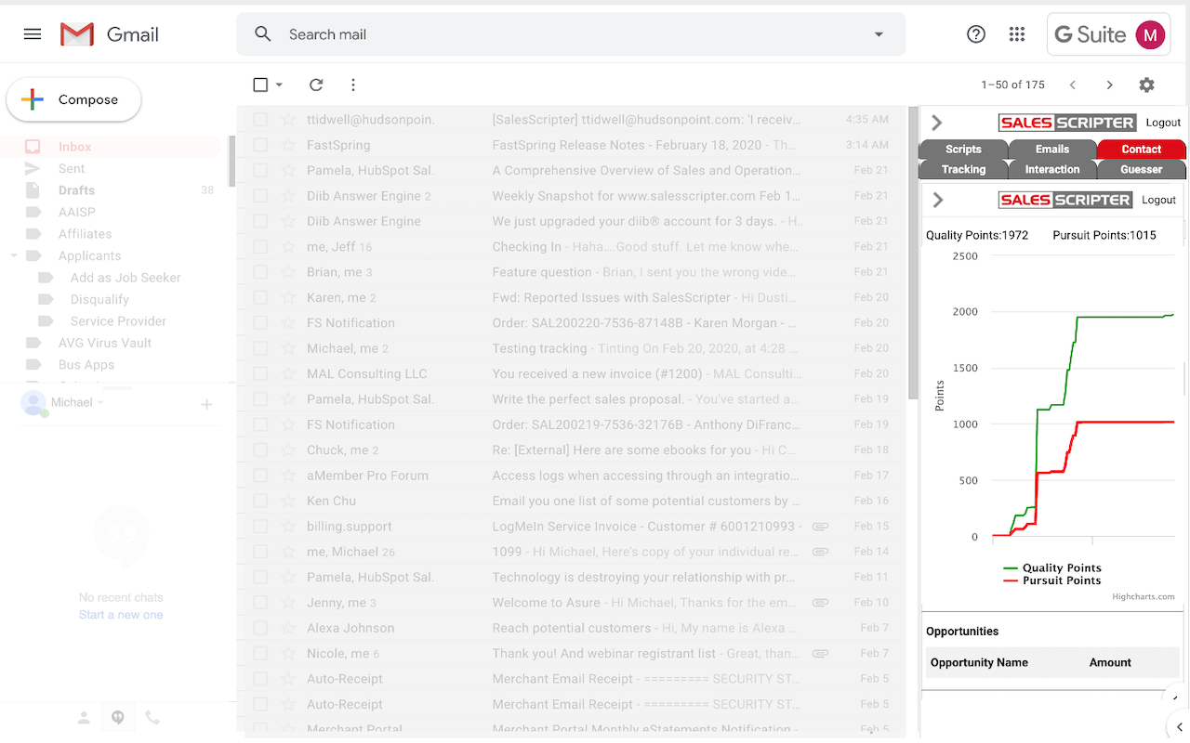The image size is (1190, 743).
Task: Click the Opportunity Name column header
Action: [979, 662]
